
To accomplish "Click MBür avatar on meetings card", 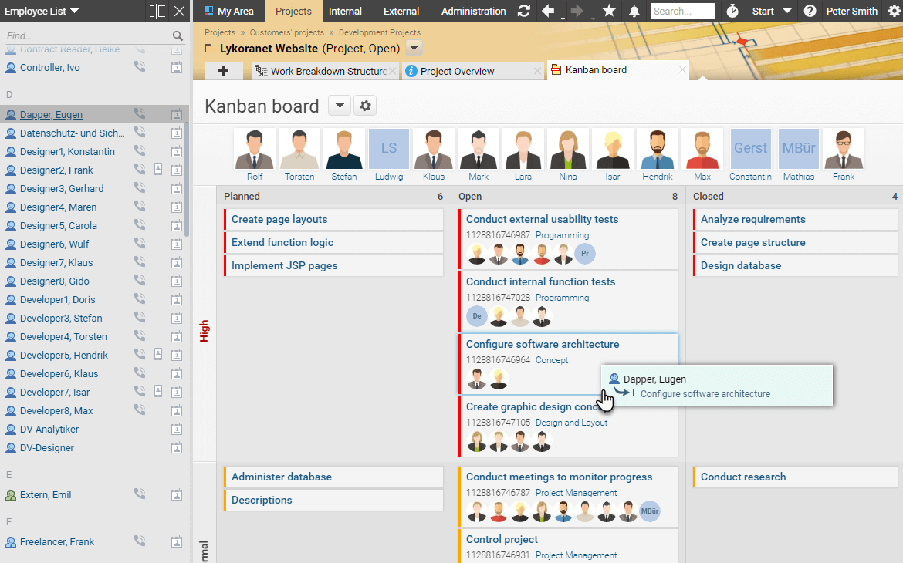I will (650, 511).
